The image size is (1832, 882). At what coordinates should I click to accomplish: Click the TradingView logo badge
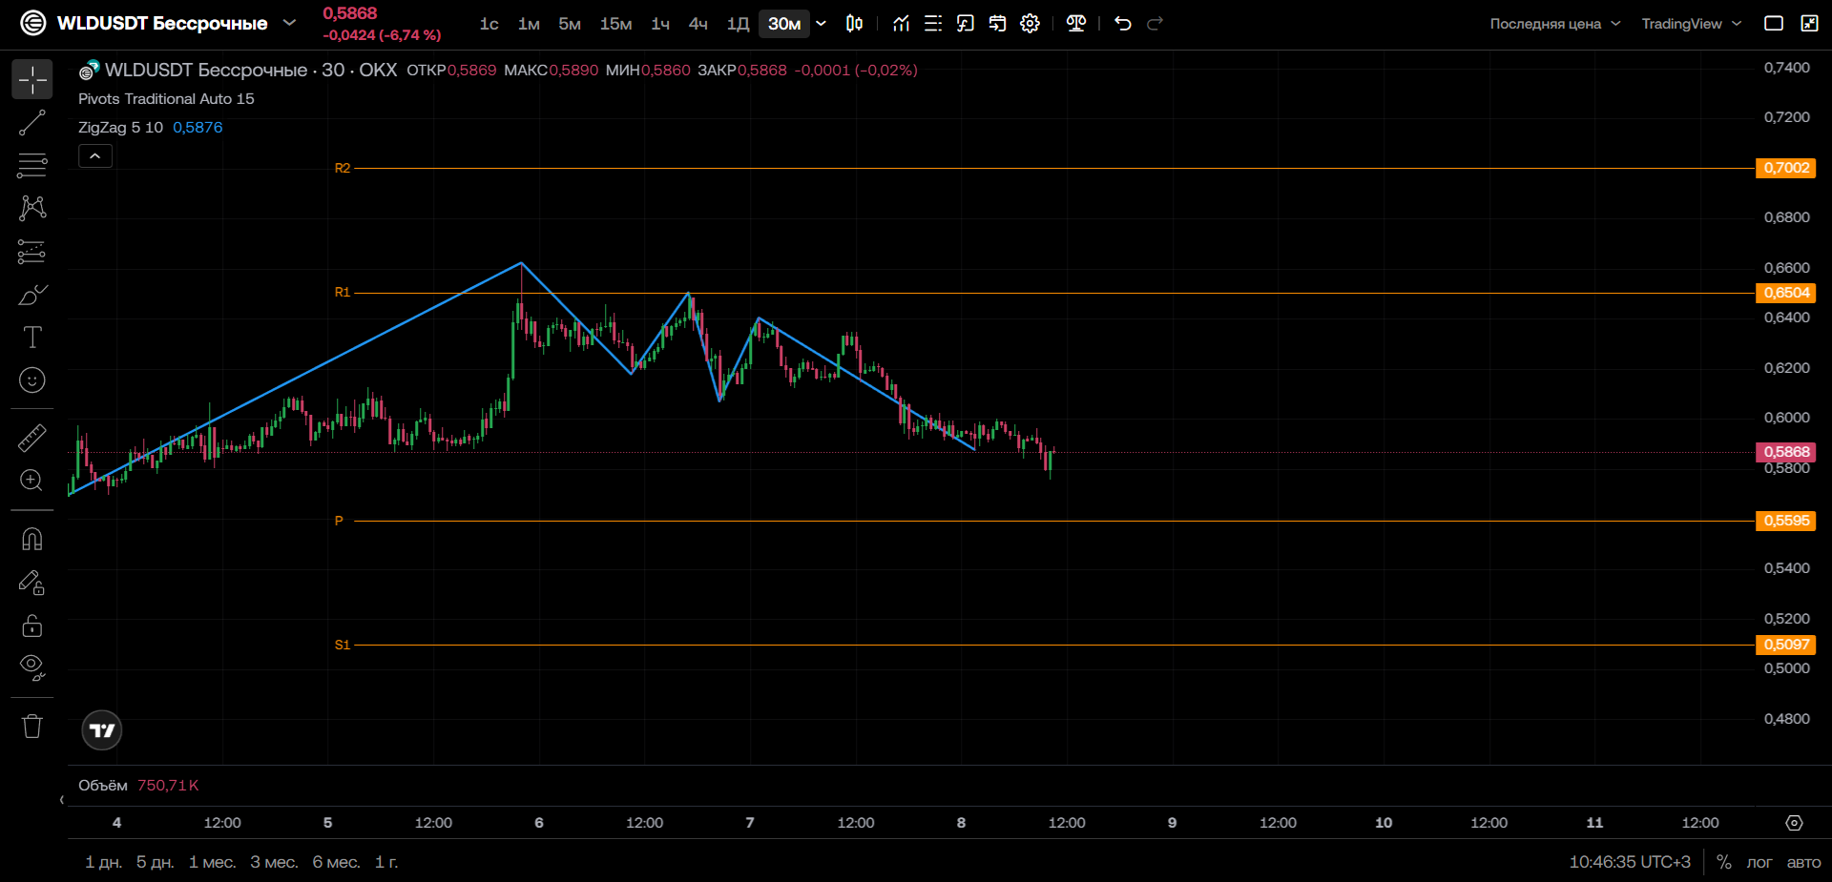click(x=102, y=730)
